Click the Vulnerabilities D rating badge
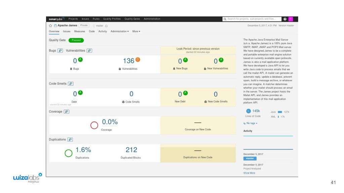This screenshot has height=193, width=344. click(137, 59)
